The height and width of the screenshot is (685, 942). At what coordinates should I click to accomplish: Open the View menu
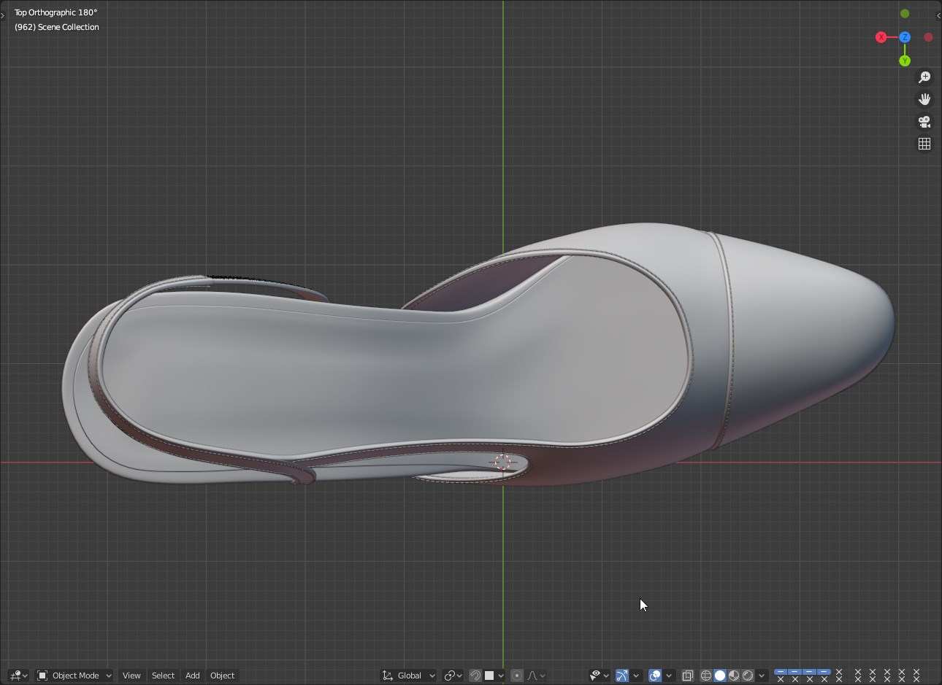(x=131, y=676)
